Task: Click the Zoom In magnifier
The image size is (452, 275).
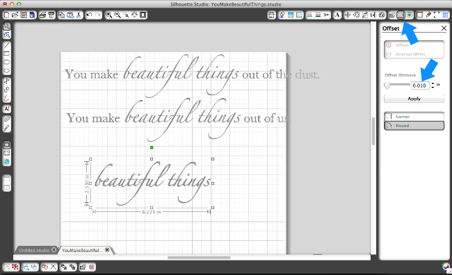Action: [x=108, y=15]
